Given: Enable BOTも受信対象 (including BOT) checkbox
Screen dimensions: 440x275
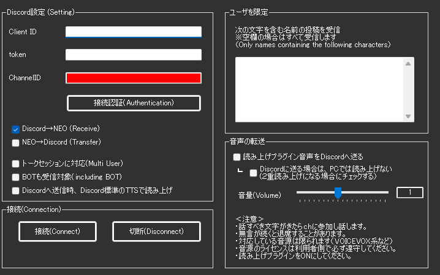Looking at the screenshot, I should (16, 177).
